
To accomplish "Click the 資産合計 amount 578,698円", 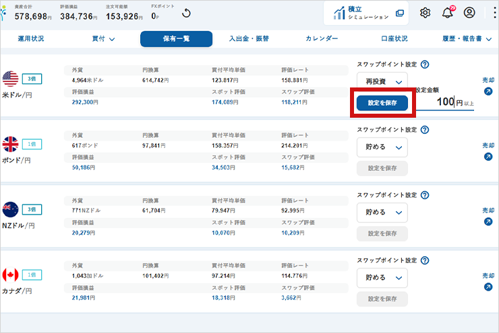I will coord(33,17).
